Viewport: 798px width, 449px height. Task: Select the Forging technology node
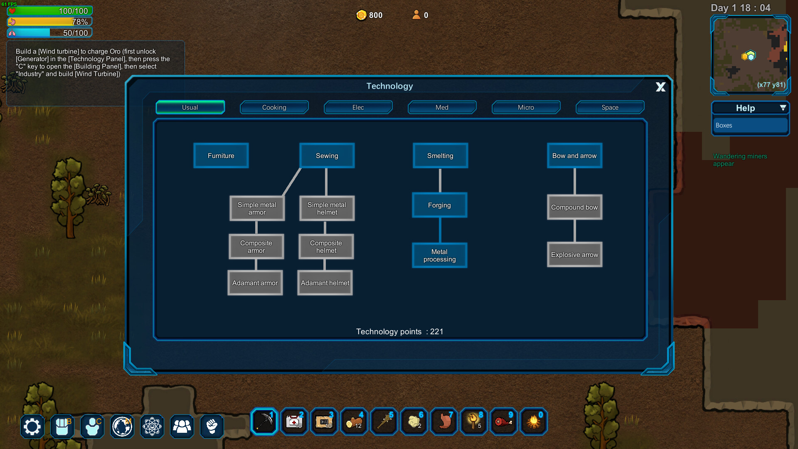pos(440,205)
